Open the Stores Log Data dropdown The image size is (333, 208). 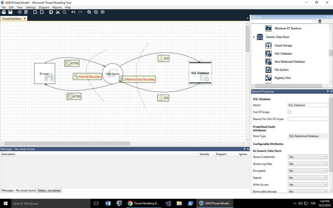tap(308, 164)
